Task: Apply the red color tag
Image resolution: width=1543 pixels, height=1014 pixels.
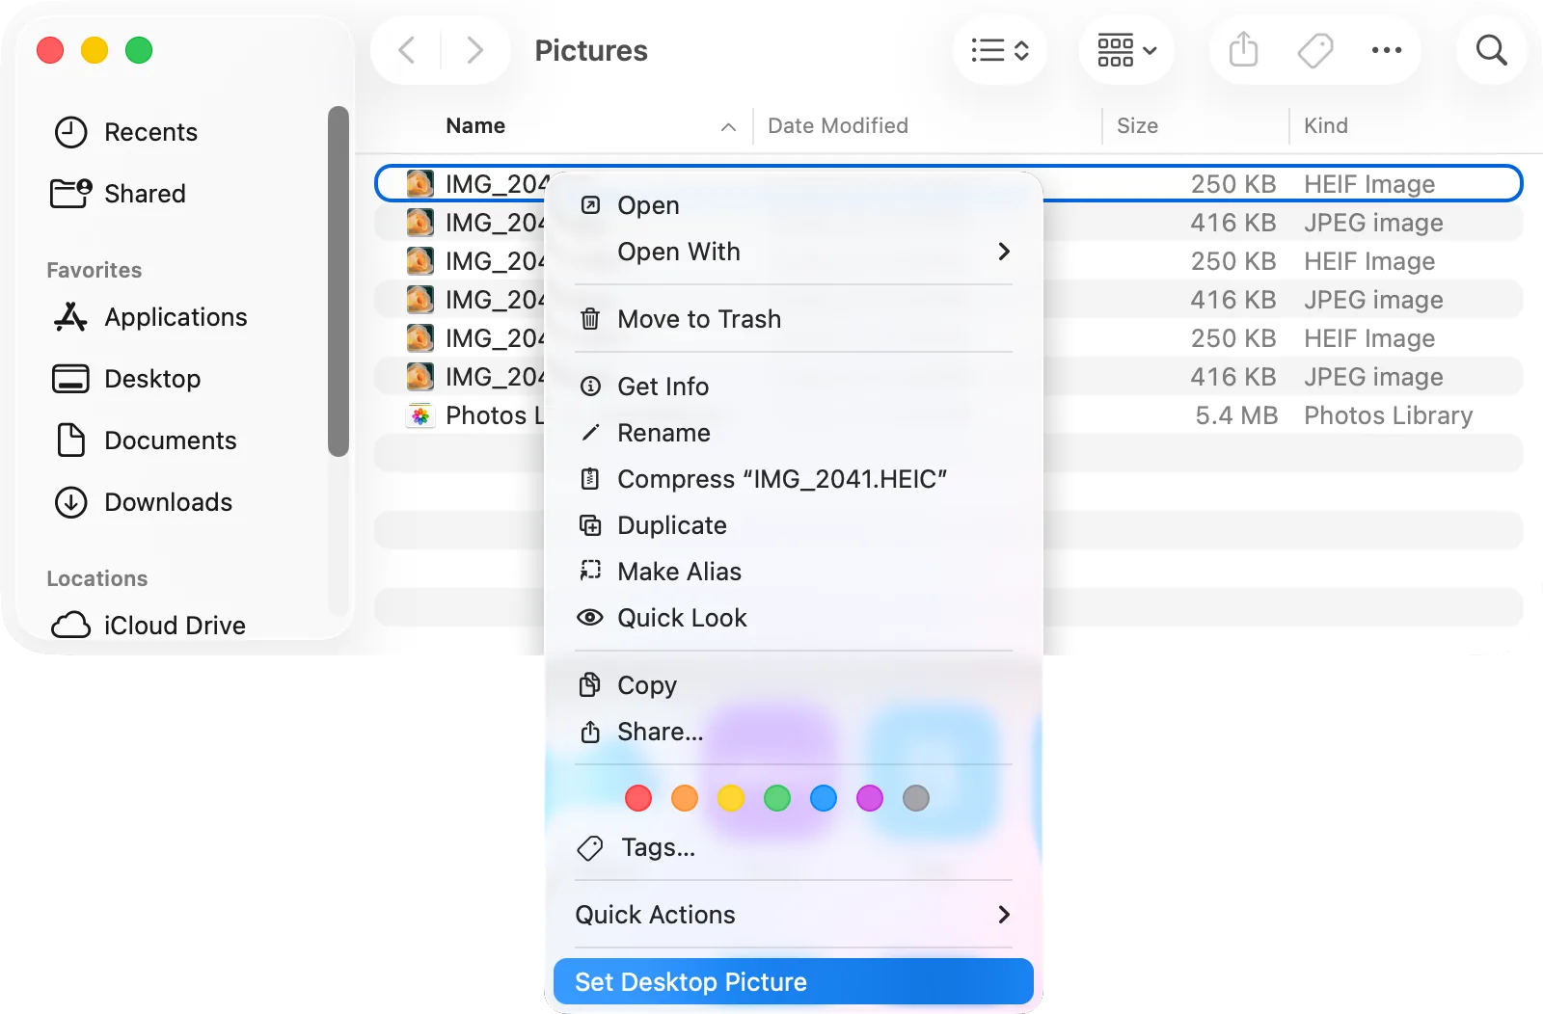Action: point(638,798)
